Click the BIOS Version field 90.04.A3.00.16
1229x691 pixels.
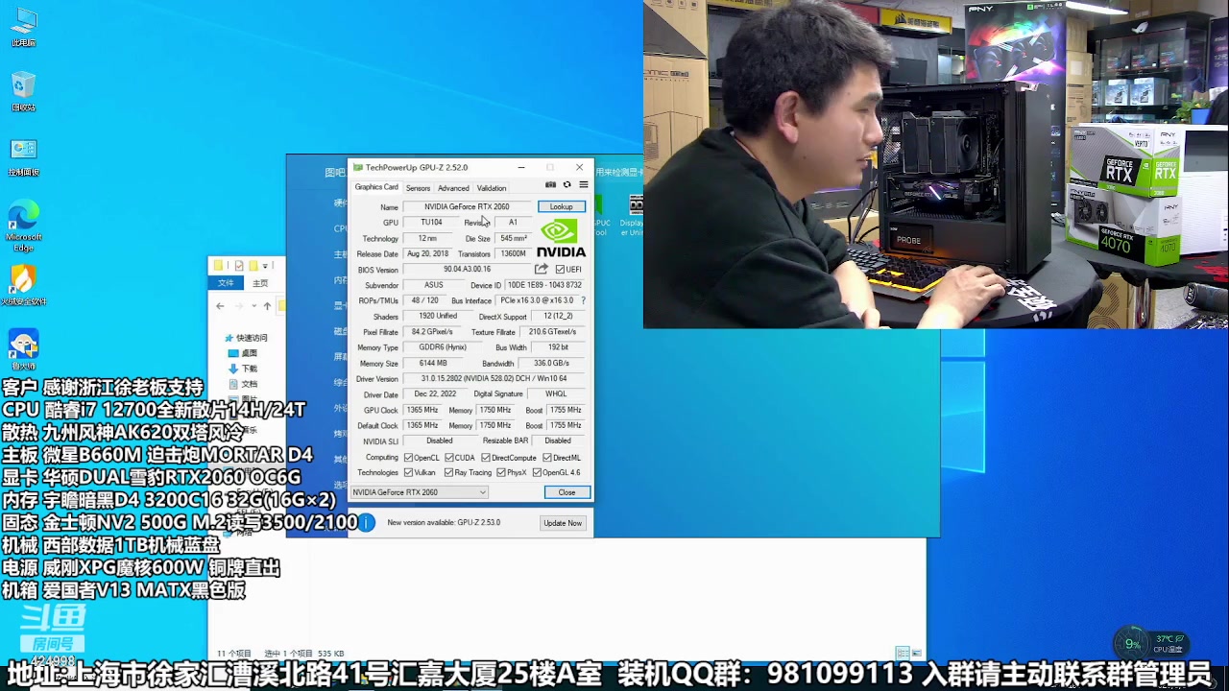(468, 270)
